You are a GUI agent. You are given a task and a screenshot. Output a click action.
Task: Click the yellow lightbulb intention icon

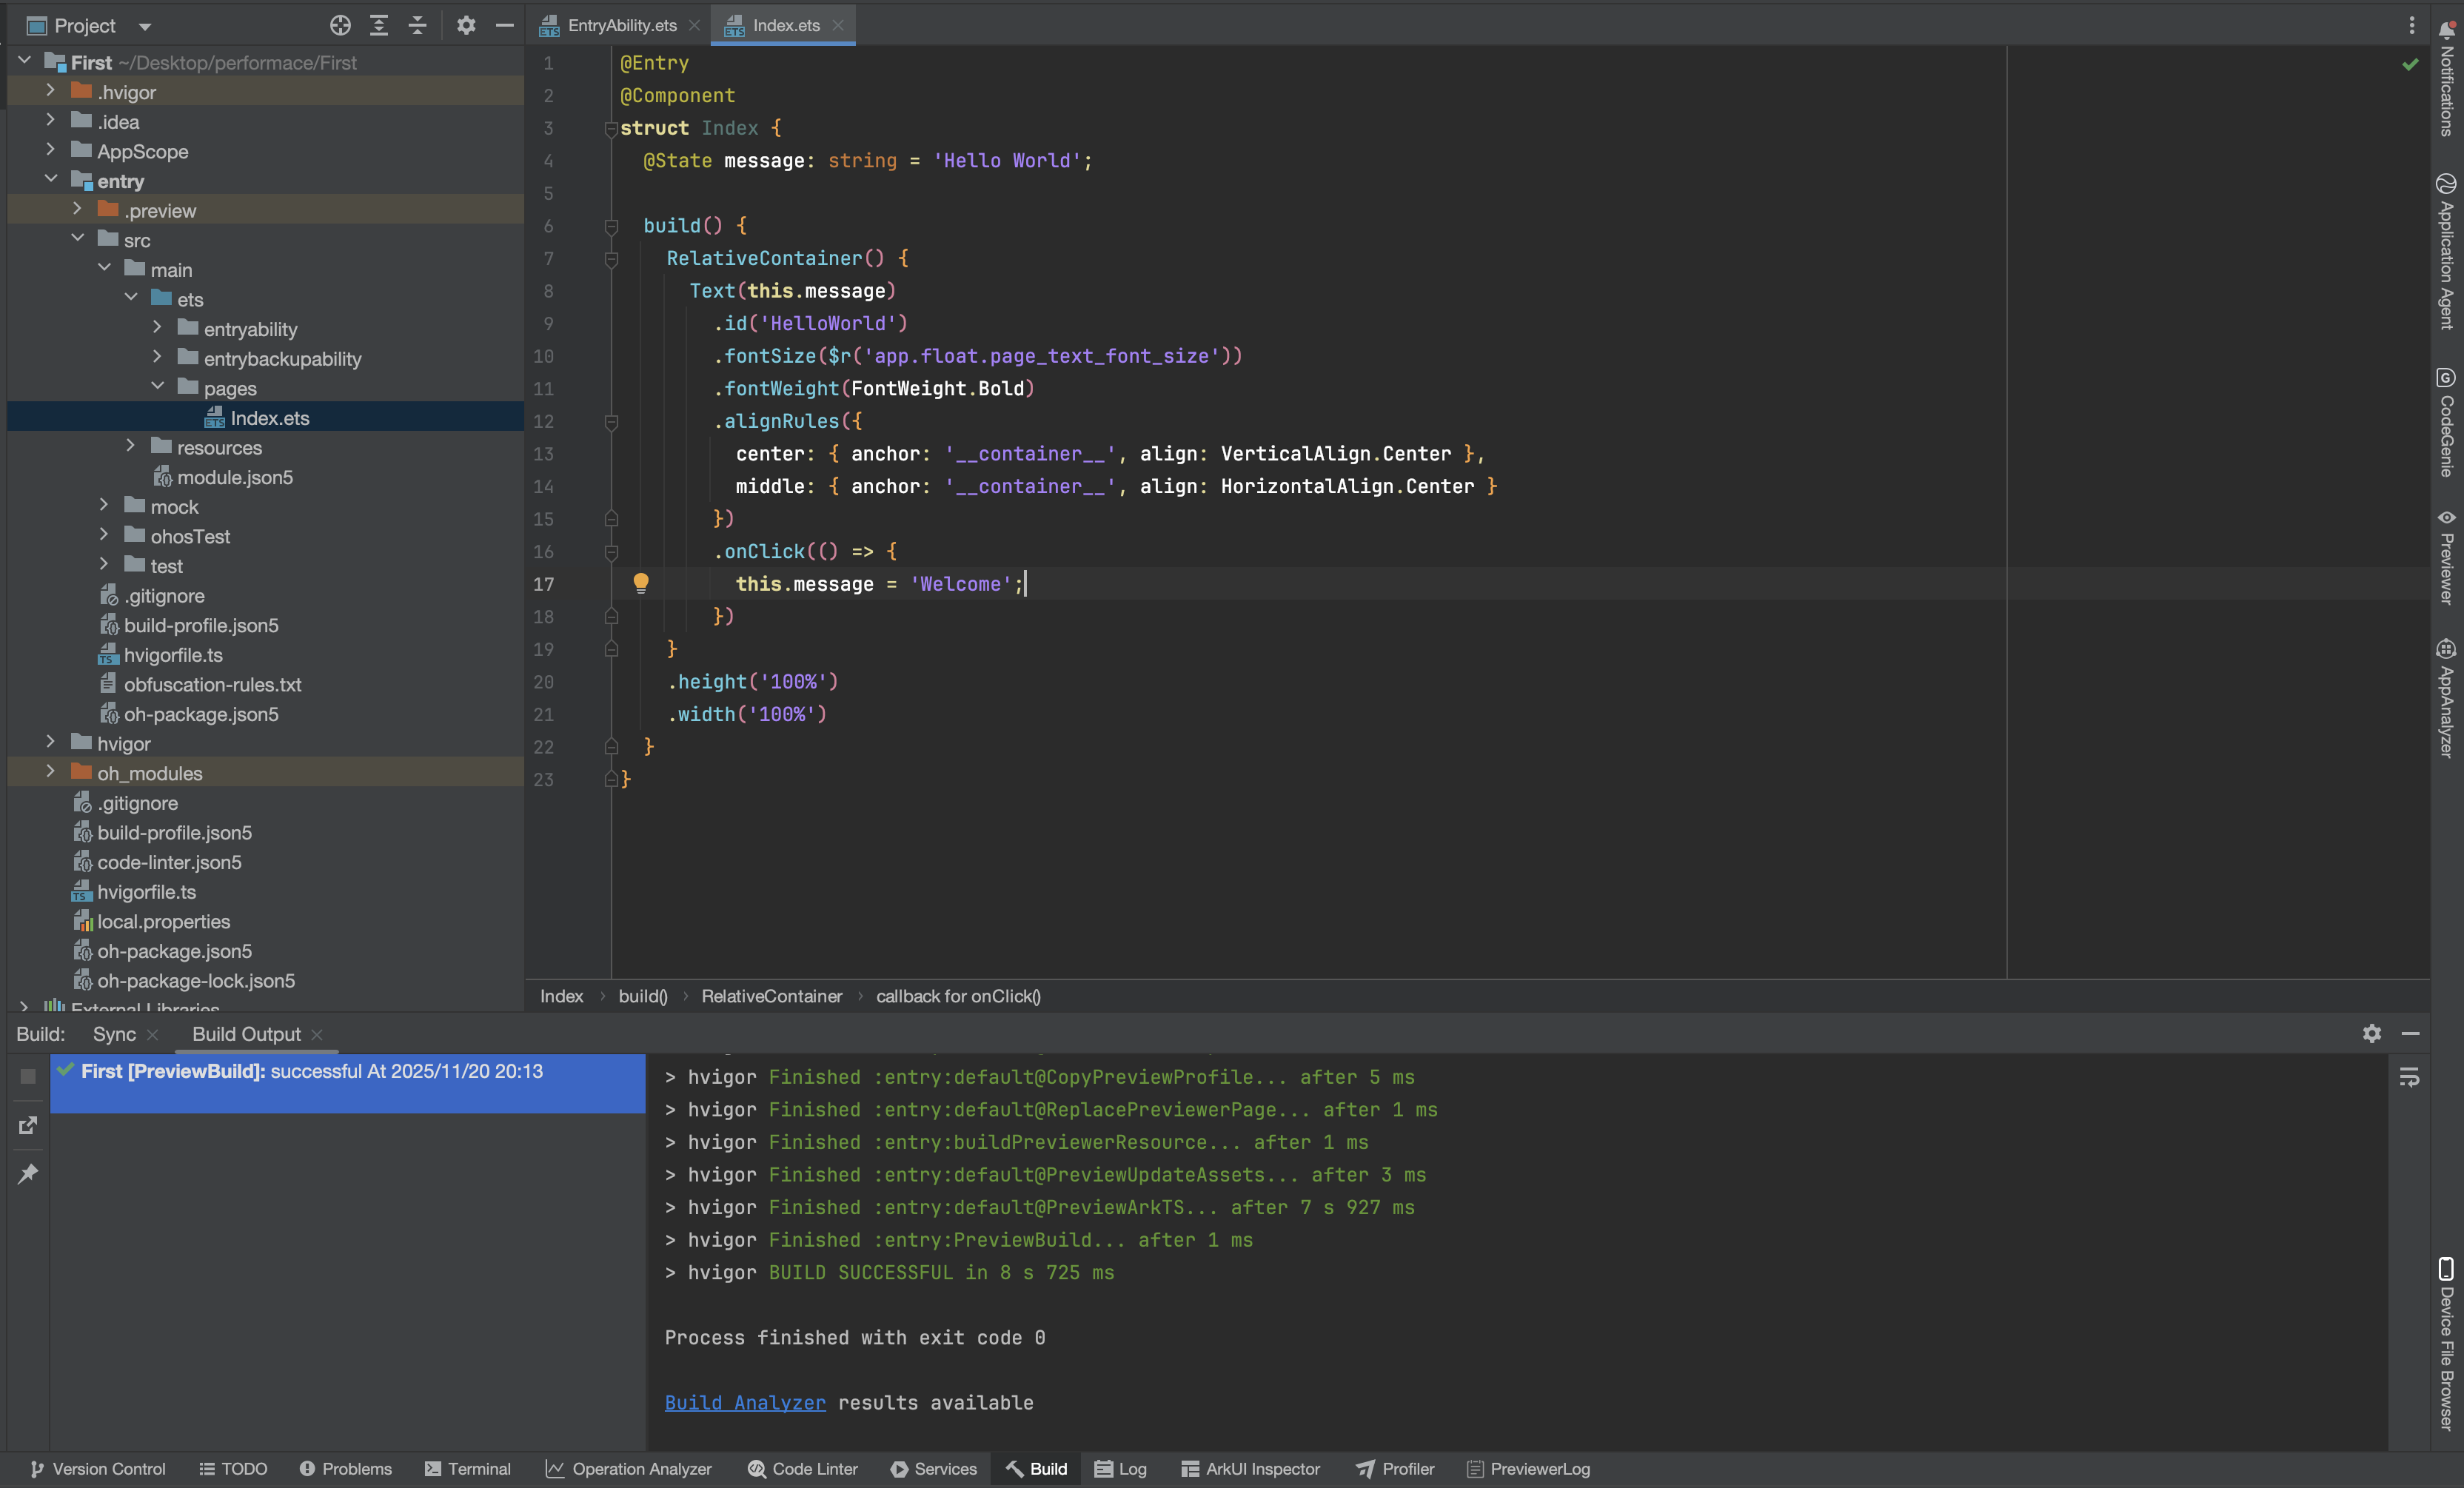pyautogui.click(x=641, y=583)
